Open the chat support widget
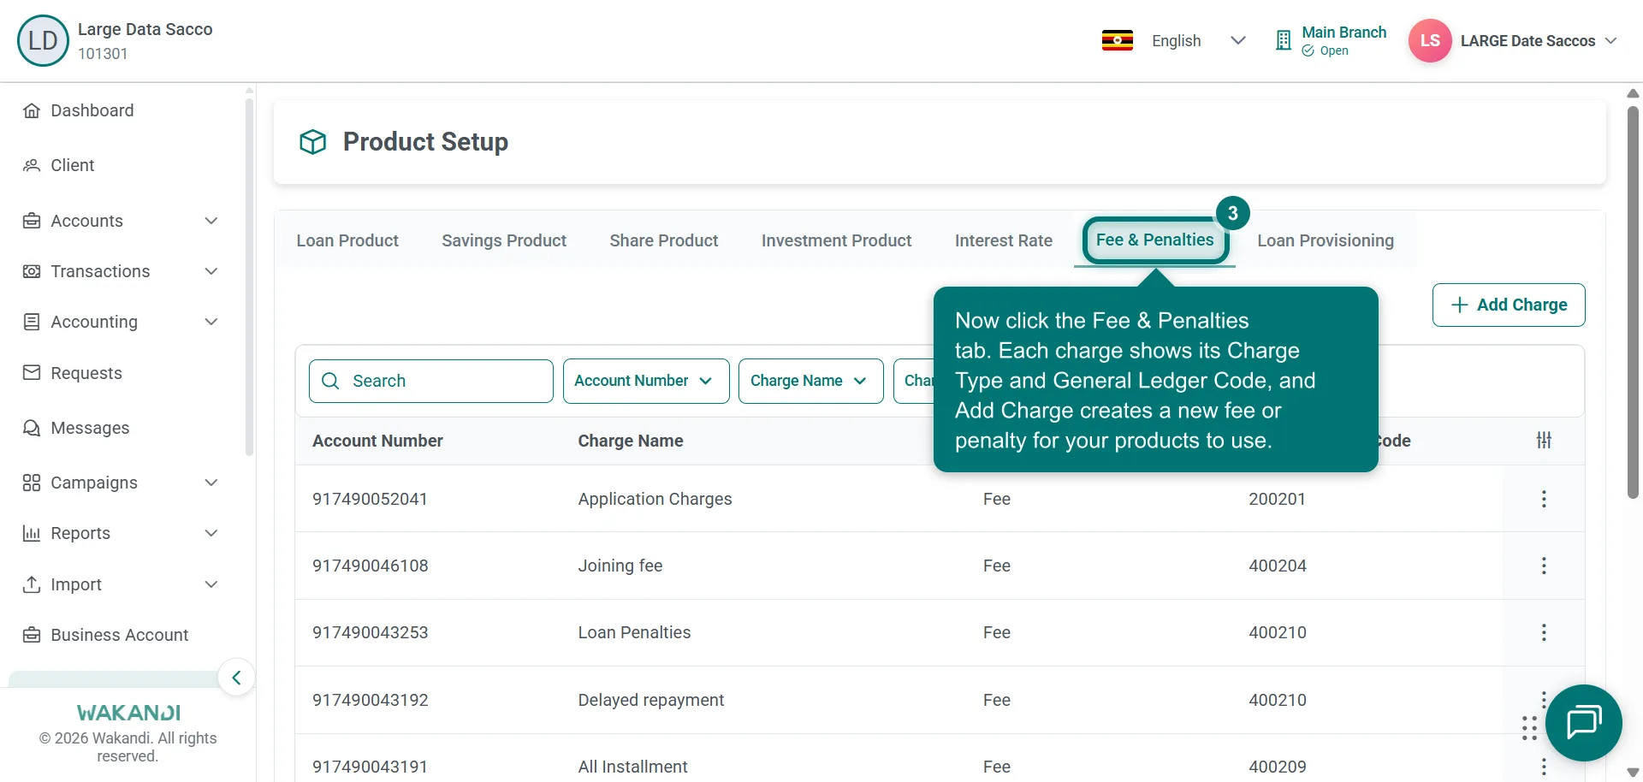Image resolution: width=1643 pixels, height=782 pixels. click(1583, 723)
